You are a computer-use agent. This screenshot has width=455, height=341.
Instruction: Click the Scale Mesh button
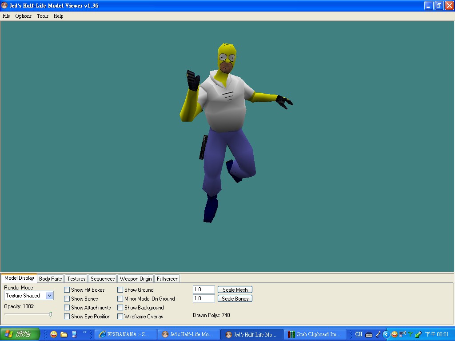pos(235,289)
